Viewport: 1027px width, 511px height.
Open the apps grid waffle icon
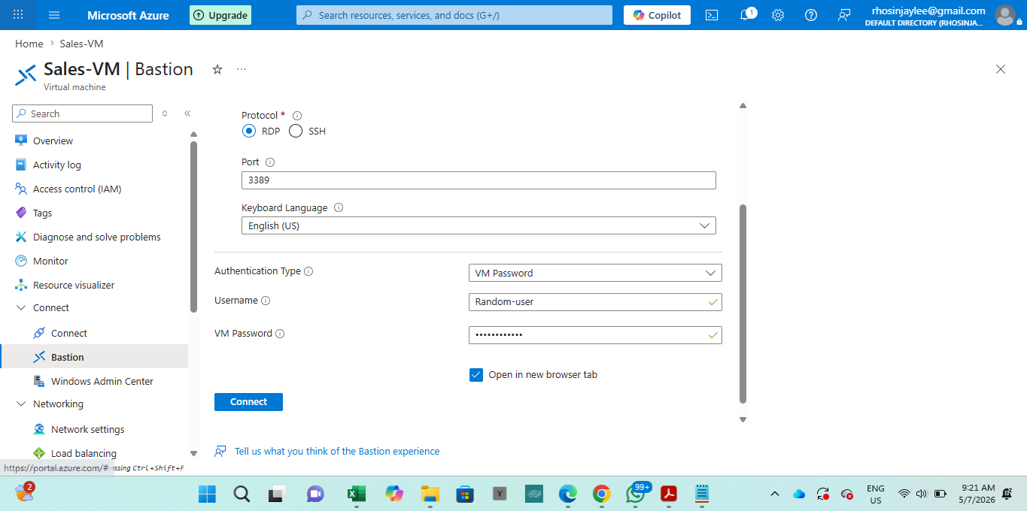click(x=18, y=15)
